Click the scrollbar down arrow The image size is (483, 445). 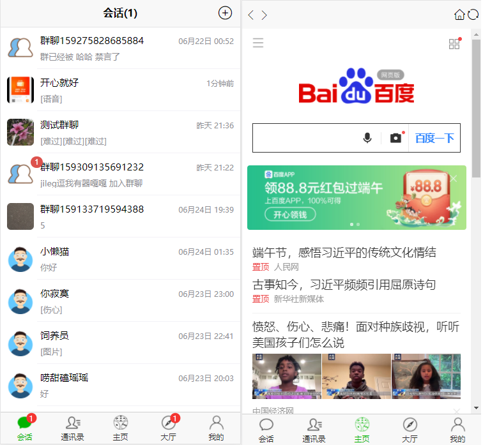pyautogui.click(x=477, y=409)
